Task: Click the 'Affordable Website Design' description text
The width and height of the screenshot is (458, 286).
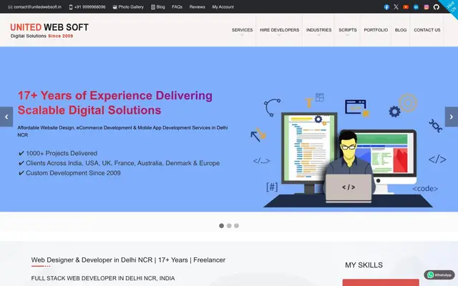Action: click(122, 132)
